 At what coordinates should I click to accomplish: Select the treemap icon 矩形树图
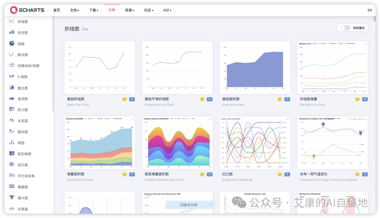pyautogui.click(x=12, y=153)
